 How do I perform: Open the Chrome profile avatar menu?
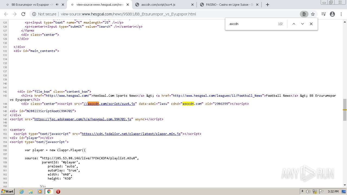332,14
